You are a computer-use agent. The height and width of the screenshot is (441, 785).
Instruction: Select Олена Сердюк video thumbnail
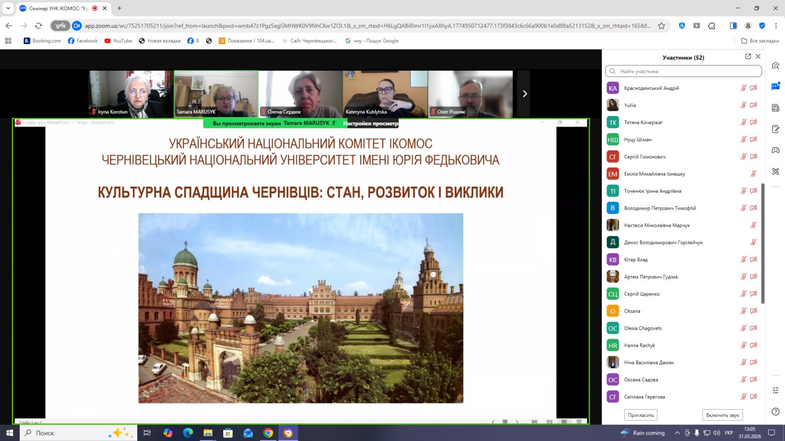click(301, 94)
